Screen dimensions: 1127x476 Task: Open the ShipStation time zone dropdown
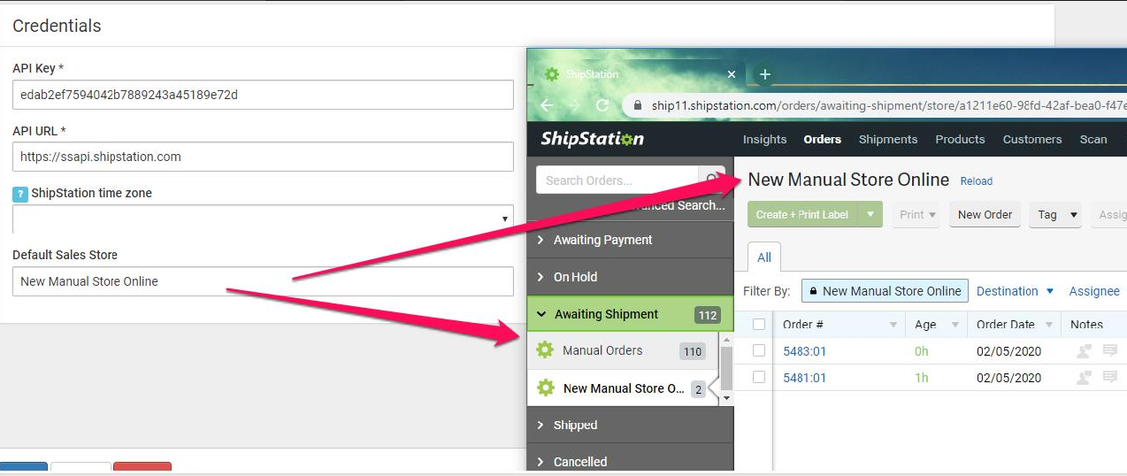coord(263,219)
